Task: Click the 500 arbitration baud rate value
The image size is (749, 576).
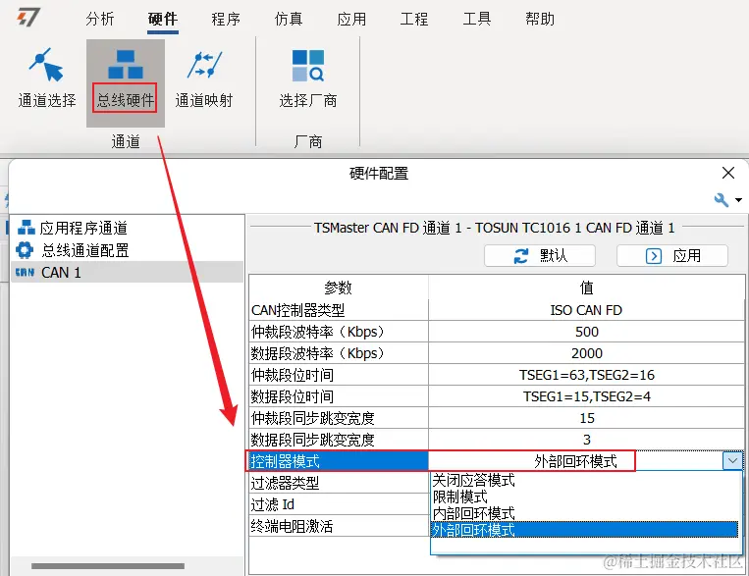Action: click(x=587, y=332)
